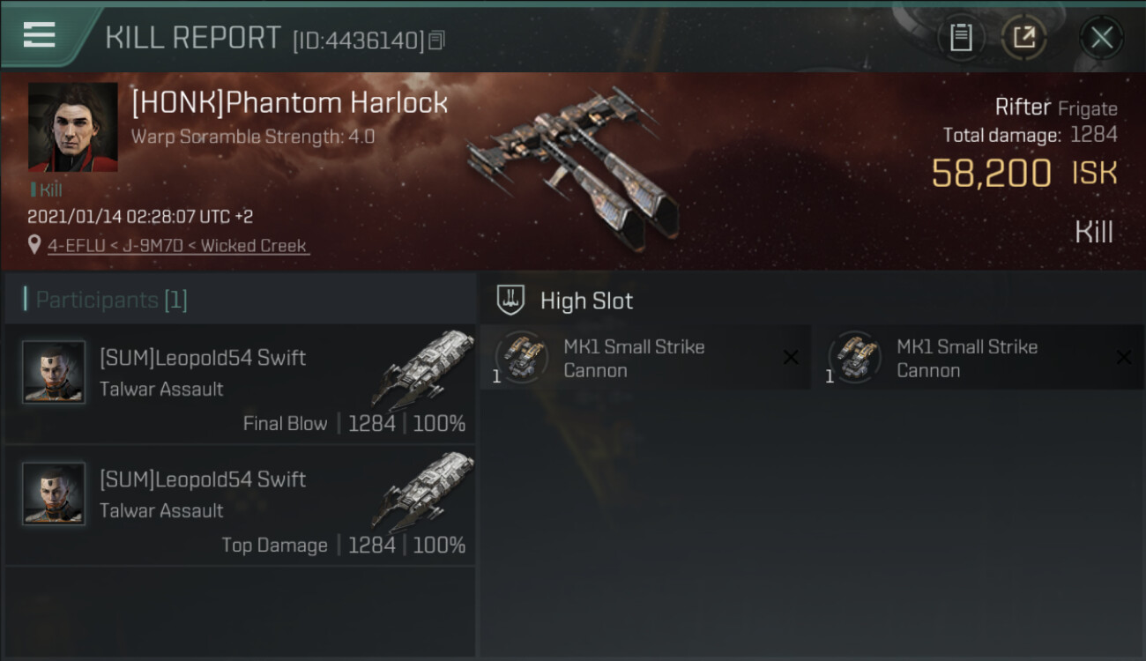Click the Top Damage Talwar Assault ship image
1146x661 pixels.
(x=424, y=490)
